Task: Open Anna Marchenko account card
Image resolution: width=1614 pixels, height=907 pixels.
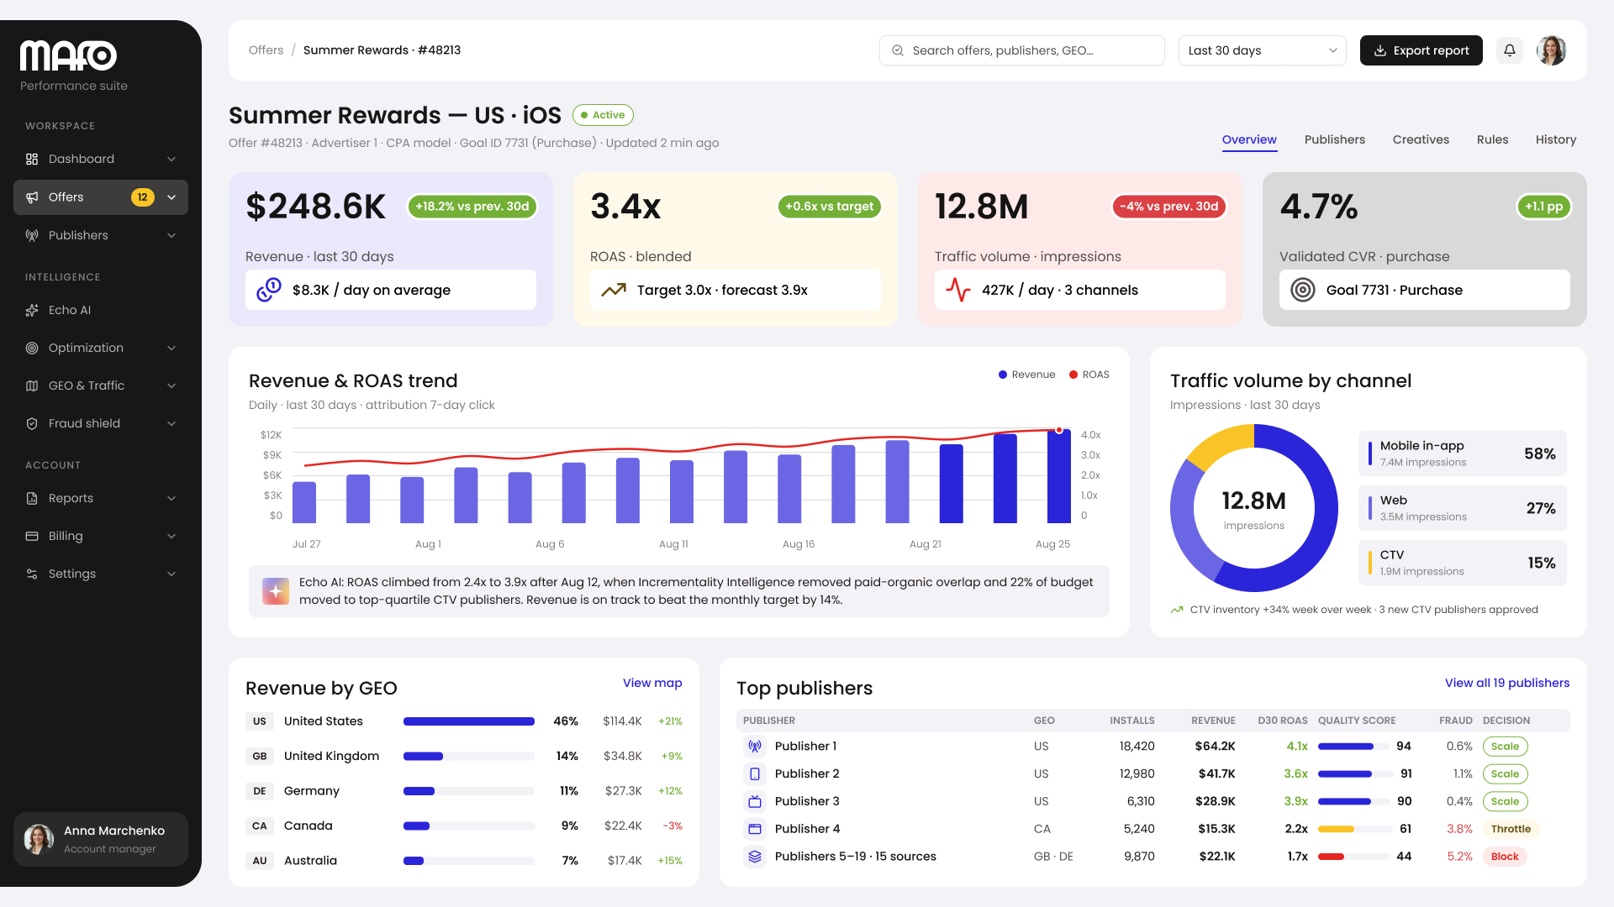Action: 101,839
